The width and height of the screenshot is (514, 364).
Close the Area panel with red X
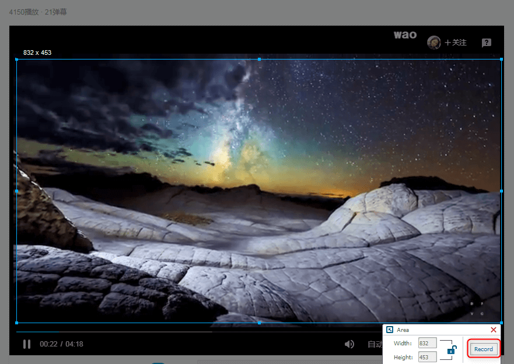click(494, 330)
